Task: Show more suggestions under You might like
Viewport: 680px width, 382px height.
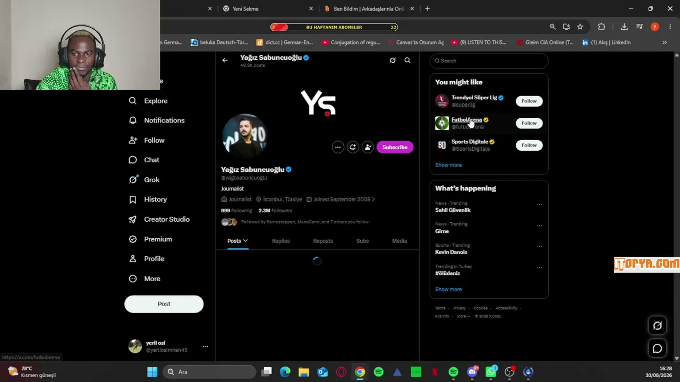Action: coord(448,165)
